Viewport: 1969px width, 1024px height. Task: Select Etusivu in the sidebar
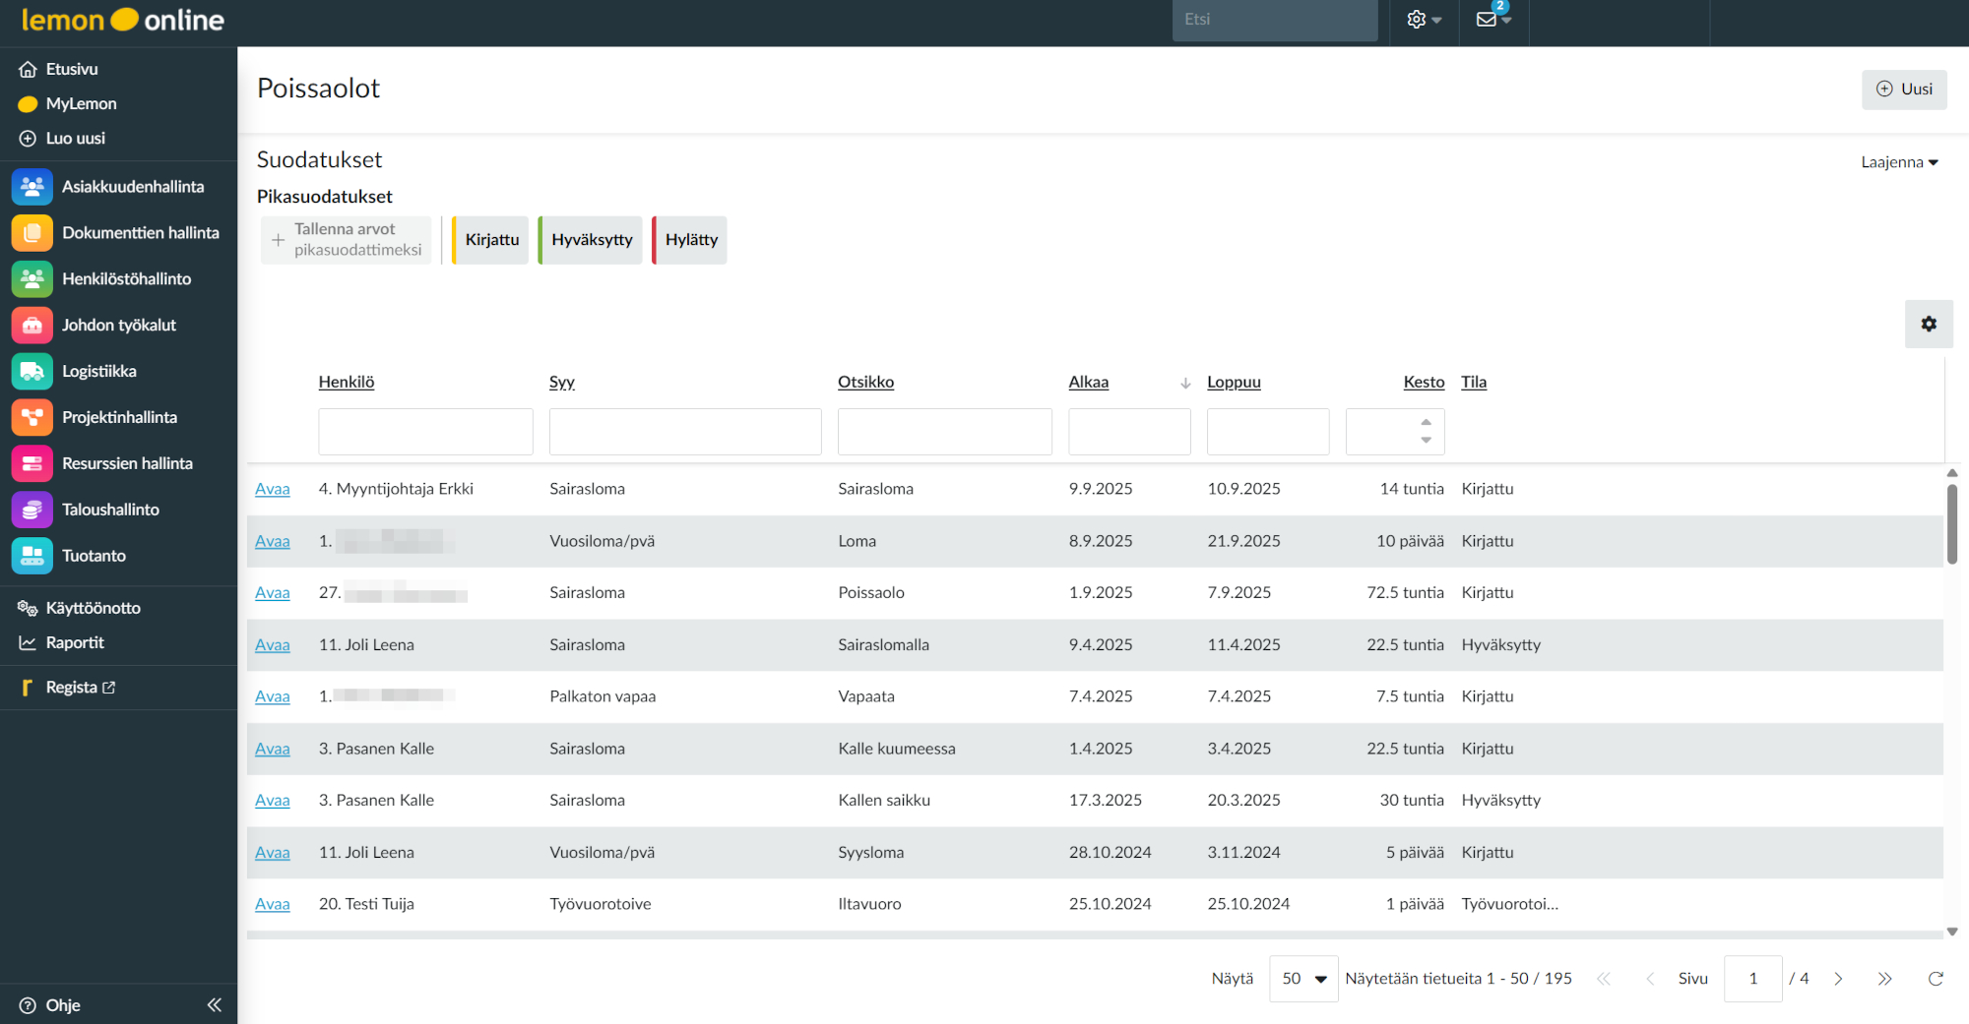(x=71, y=69)
